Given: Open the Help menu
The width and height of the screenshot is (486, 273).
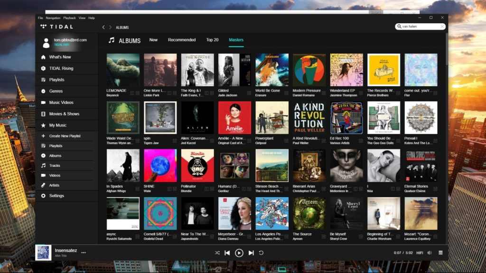Looking at the screenshot, I should click(92, 18).
